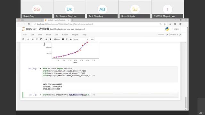205x115 pixels.
Task: Click the In [41] prompt label
Action: (33, 69)
